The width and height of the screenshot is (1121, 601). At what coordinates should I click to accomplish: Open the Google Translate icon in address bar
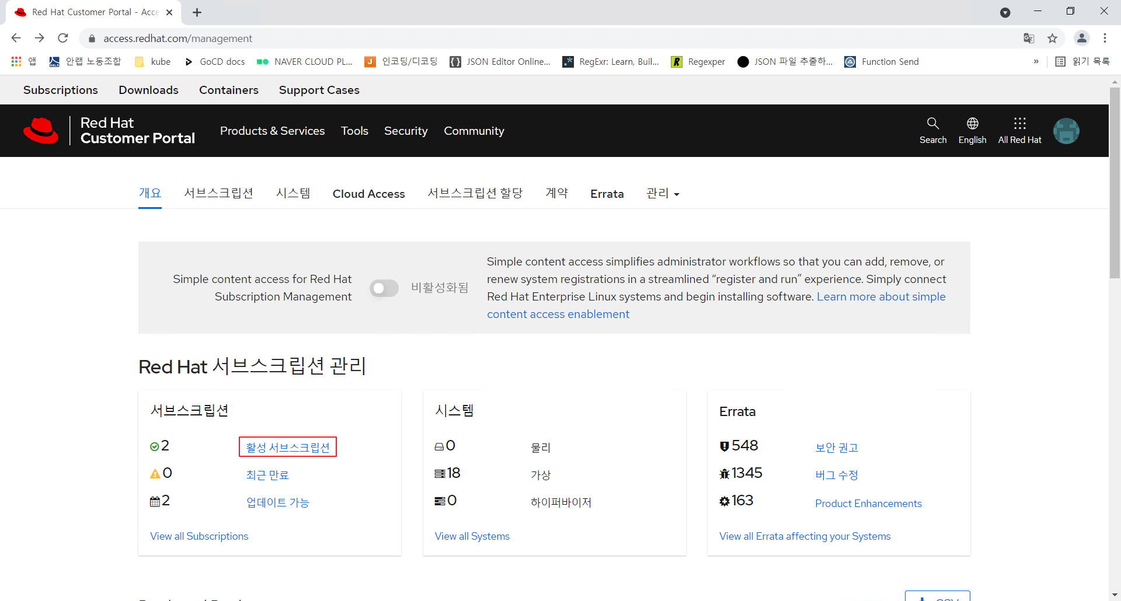(x=1029, y=38)
